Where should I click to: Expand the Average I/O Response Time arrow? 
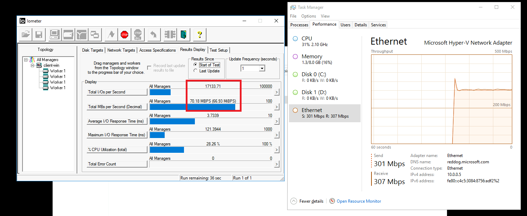pos(277,121)
